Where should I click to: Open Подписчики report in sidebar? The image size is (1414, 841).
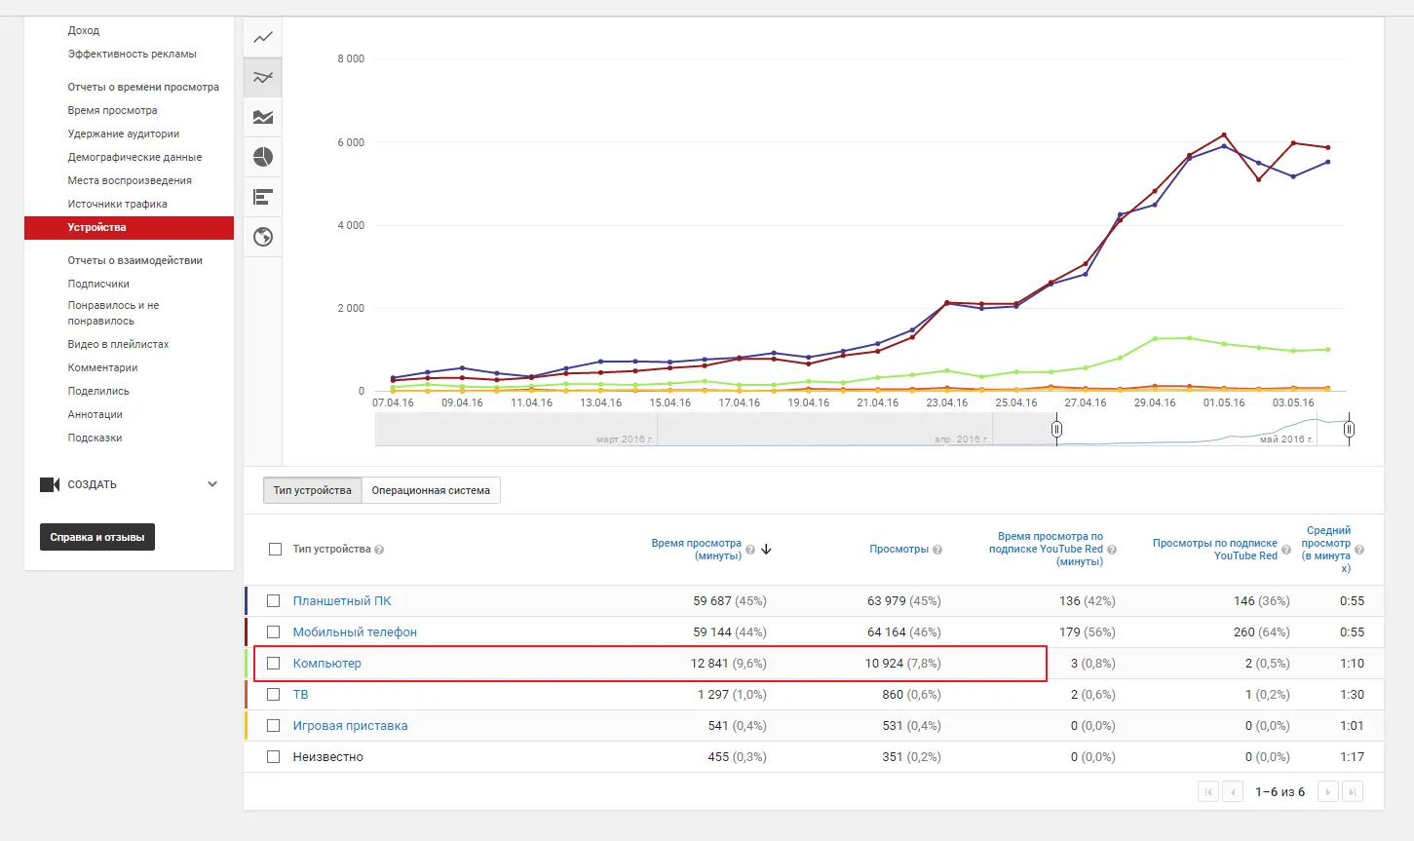click(x=98, y=285)
